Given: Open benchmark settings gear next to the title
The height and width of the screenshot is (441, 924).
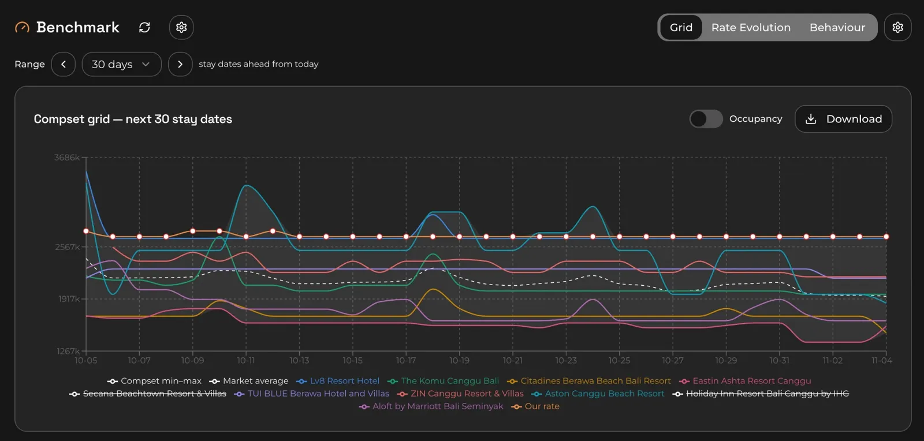Looking at the screenshot, I should [181, 27].
